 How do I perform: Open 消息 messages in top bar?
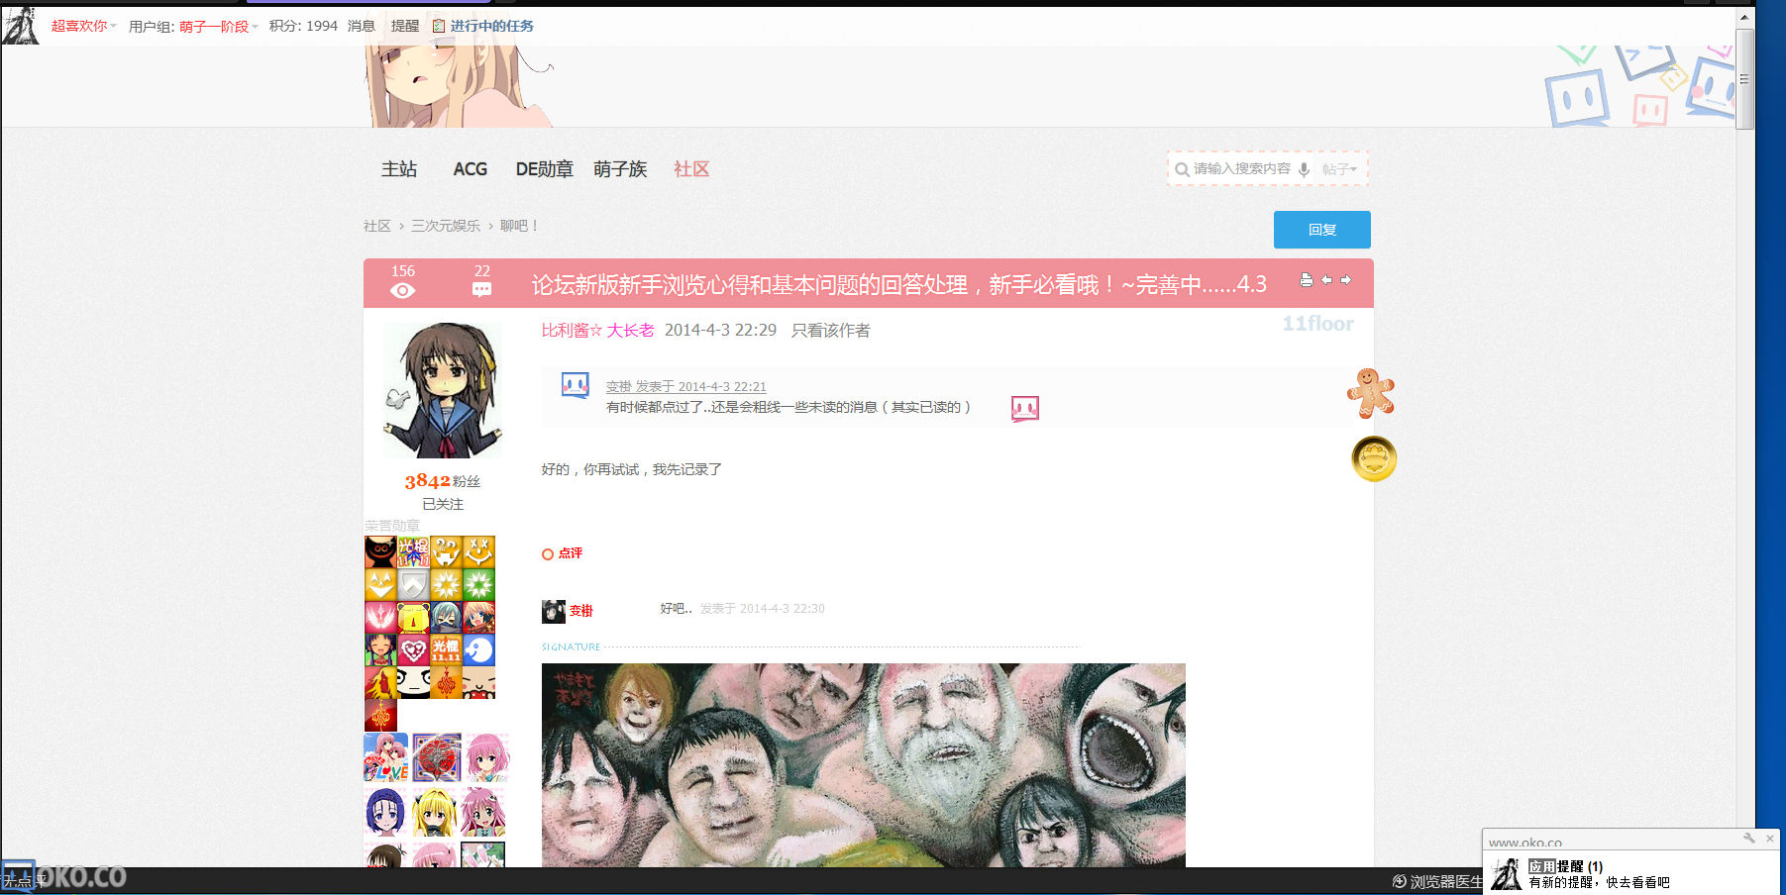click(361, 26)
